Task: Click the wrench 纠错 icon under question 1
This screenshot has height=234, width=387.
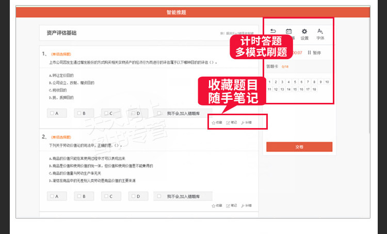Action: click(x=246, y=122)
